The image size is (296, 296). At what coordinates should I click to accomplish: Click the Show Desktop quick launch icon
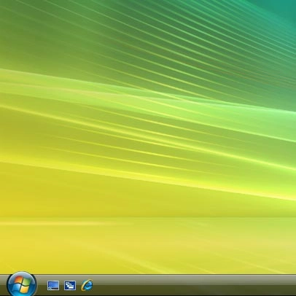[x=53, y=286]
